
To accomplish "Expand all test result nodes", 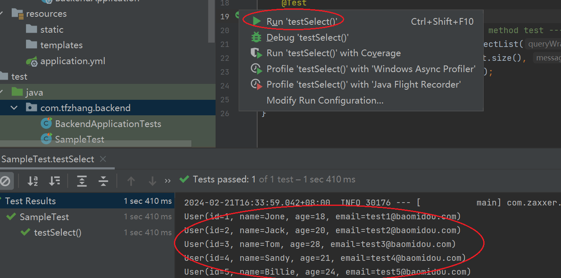I will 82,181.
